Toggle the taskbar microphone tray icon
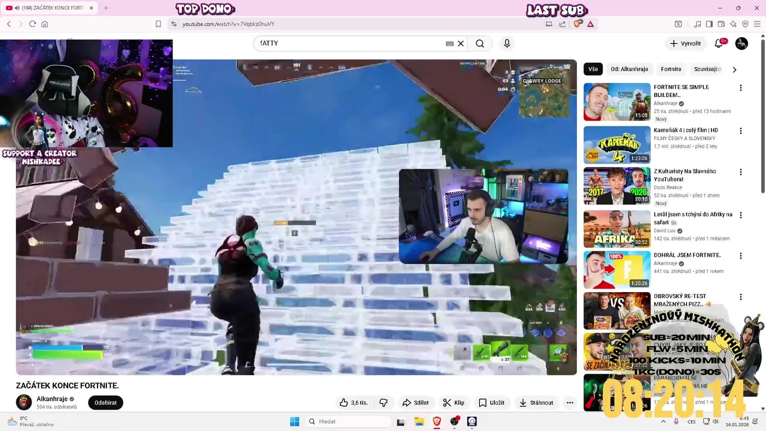 pyautogui.click(x=676, y=421)
